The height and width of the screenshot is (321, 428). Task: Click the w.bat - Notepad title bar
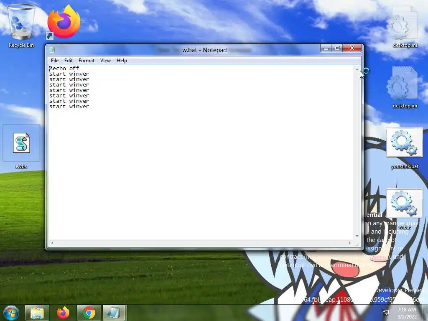click(x=204, y=50)
